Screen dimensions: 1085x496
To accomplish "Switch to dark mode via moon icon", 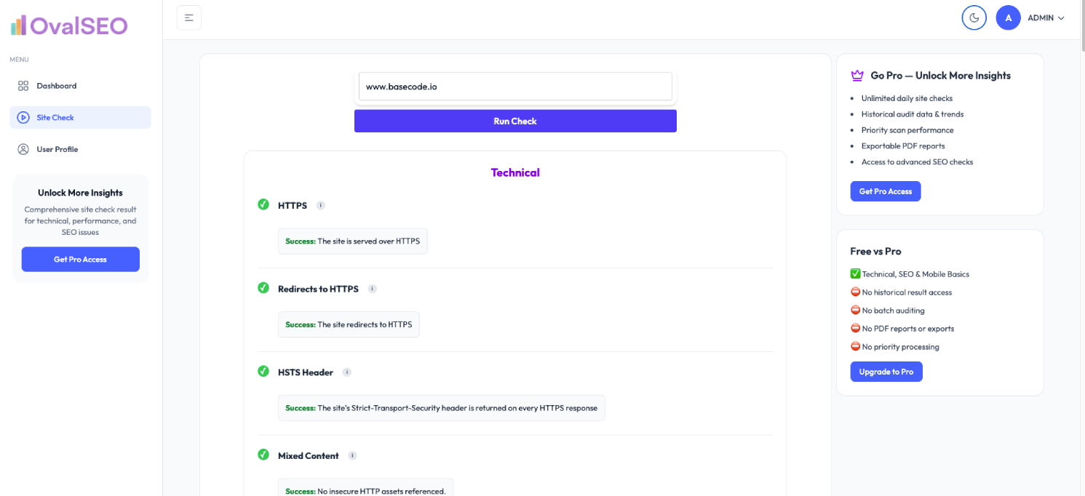I will coord(974,17).
